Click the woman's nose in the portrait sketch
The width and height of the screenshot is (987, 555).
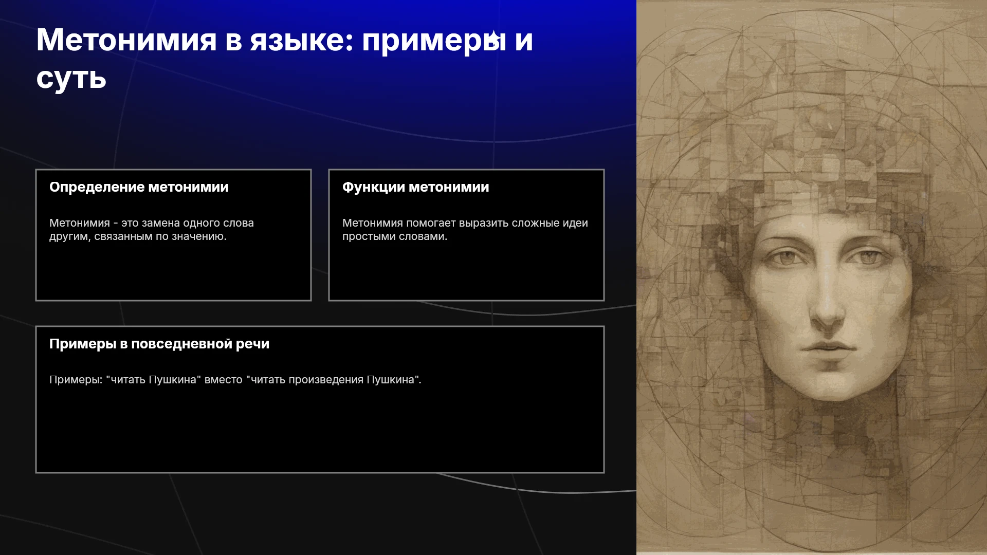point(826,303)
